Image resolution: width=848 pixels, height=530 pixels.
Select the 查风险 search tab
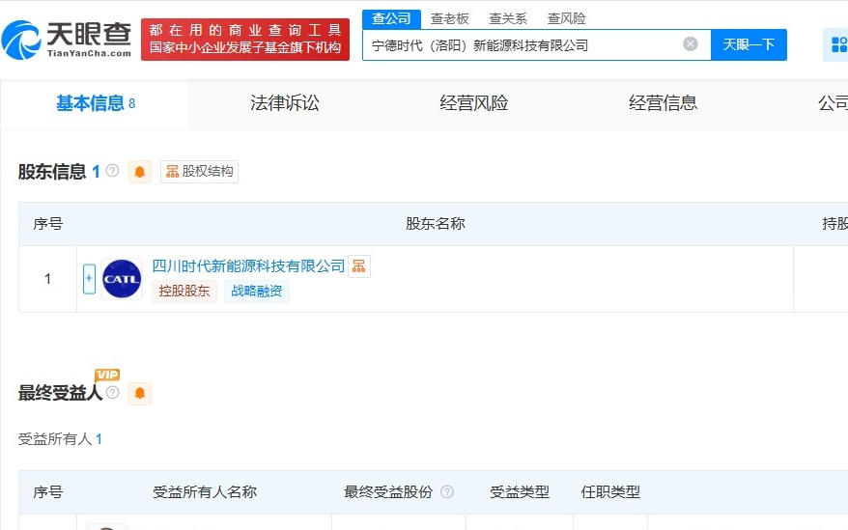(566, 18)
